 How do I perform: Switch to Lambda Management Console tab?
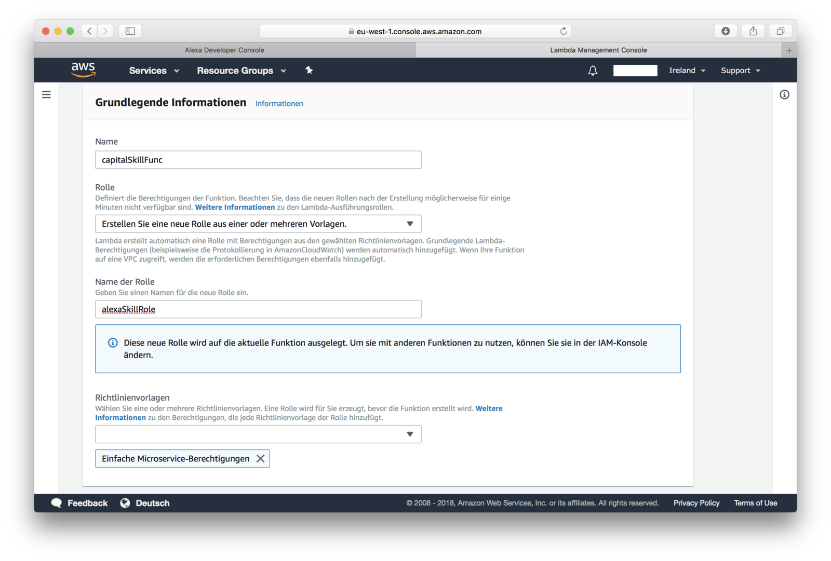tap(598, 50)
